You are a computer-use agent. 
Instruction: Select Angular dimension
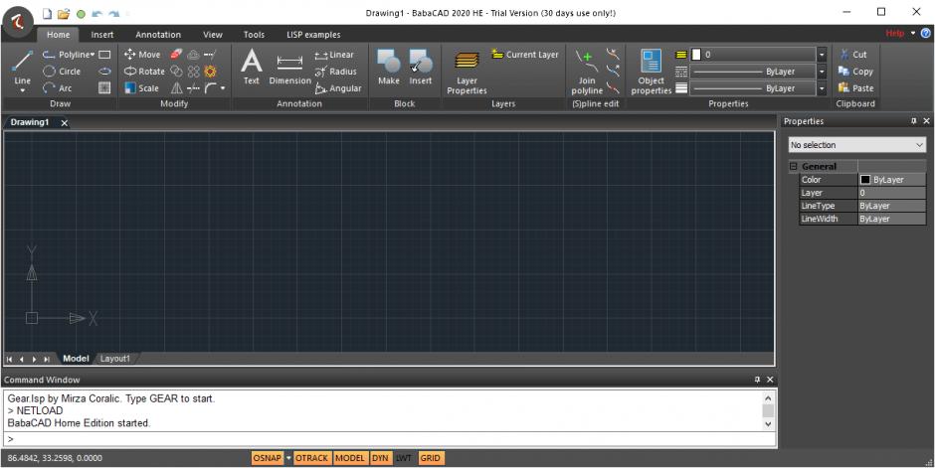pos(338,88)
